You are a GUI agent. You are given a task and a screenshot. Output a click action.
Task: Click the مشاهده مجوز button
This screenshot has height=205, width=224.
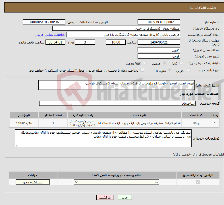33,182
